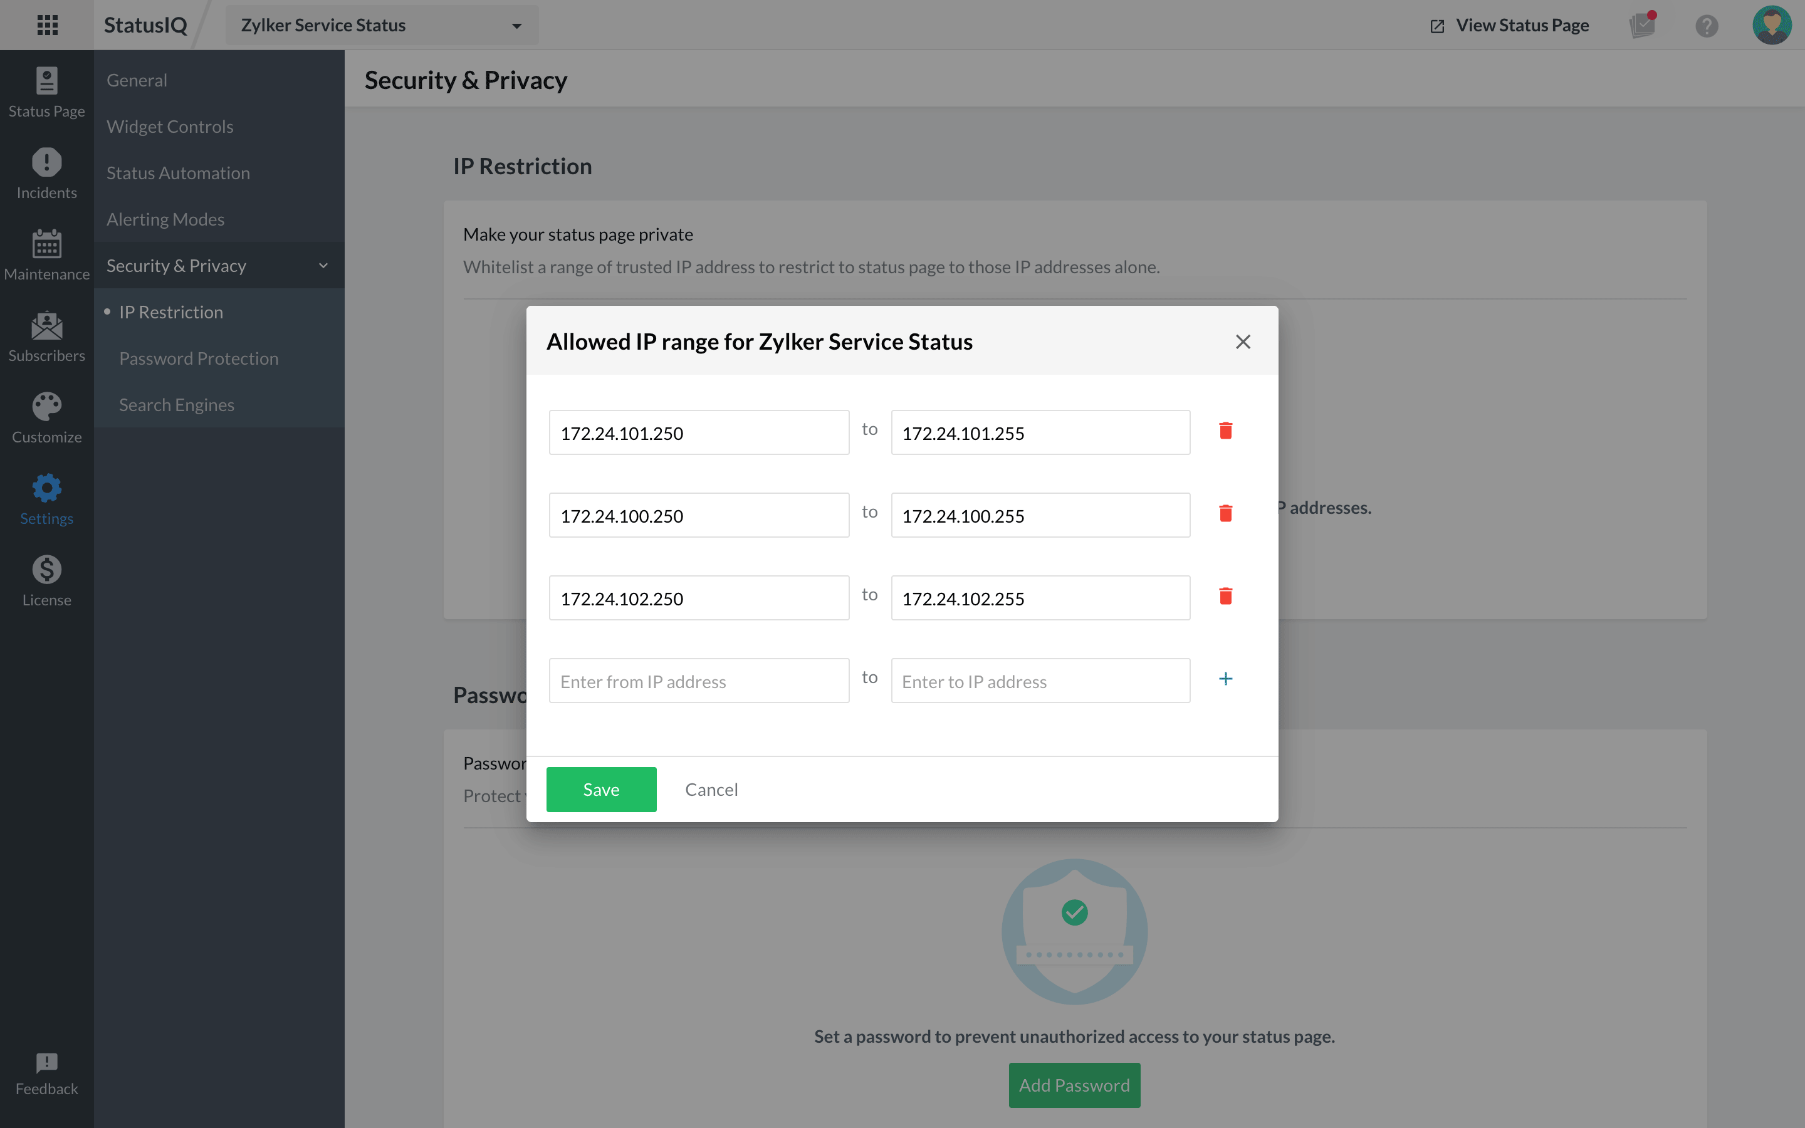
Task: Open the Maintenance calendar section
Action: [x=46, y=254]
